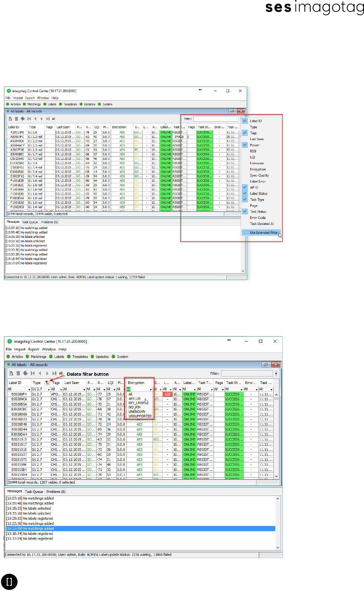364x591 pixels.
Task: Click 'All' toolbar button in filter-row window
Action: click(x=61, y=373)
